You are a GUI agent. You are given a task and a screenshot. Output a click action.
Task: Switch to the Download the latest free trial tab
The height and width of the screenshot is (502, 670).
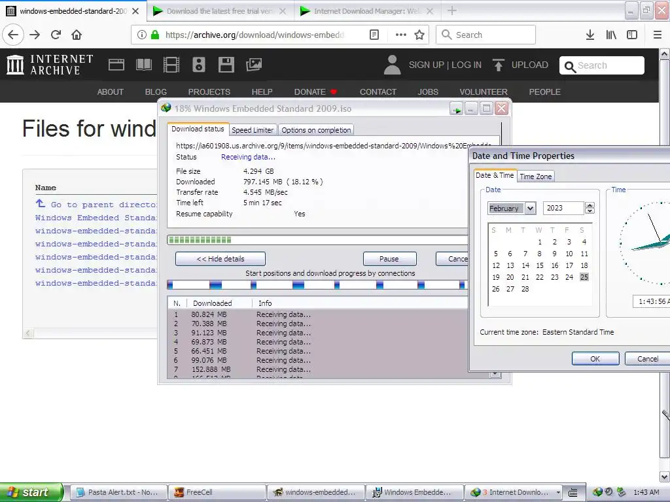coord(220,11)
